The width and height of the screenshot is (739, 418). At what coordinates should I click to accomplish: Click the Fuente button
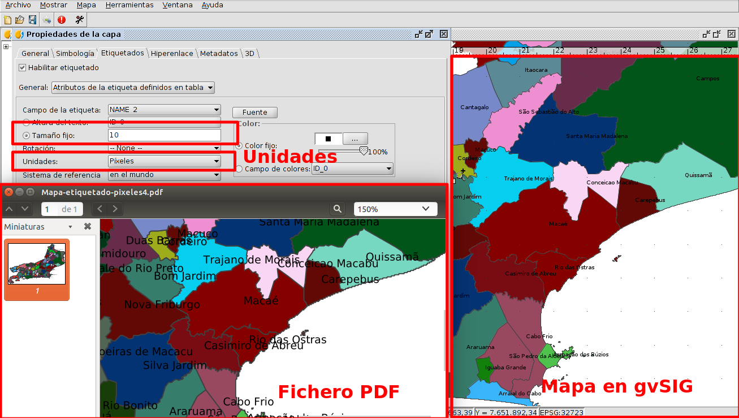click(254, 112)
